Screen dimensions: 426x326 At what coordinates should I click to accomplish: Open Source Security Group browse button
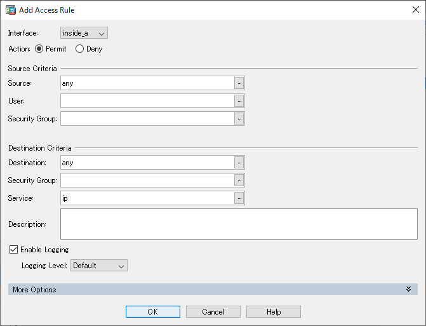click(x=239, y=119)
